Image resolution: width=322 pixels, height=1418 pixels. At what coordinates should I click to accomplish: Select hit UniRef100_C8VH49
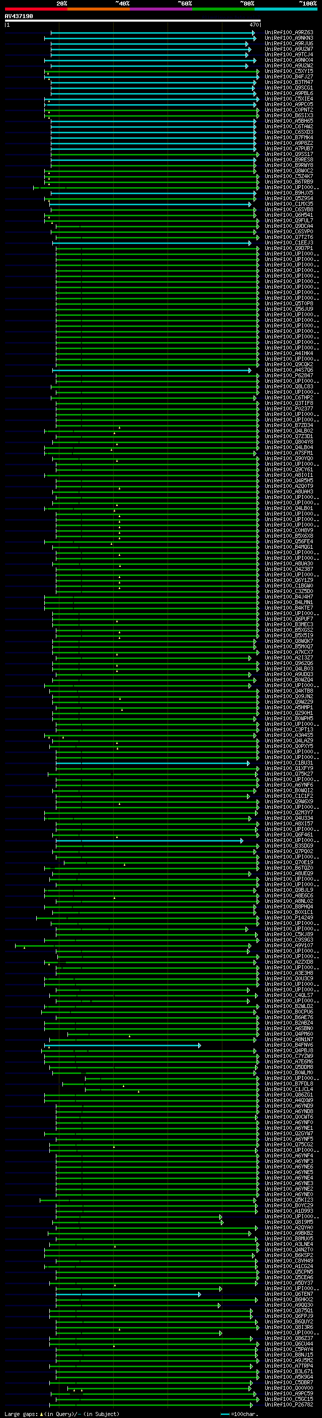[289, 1261]
